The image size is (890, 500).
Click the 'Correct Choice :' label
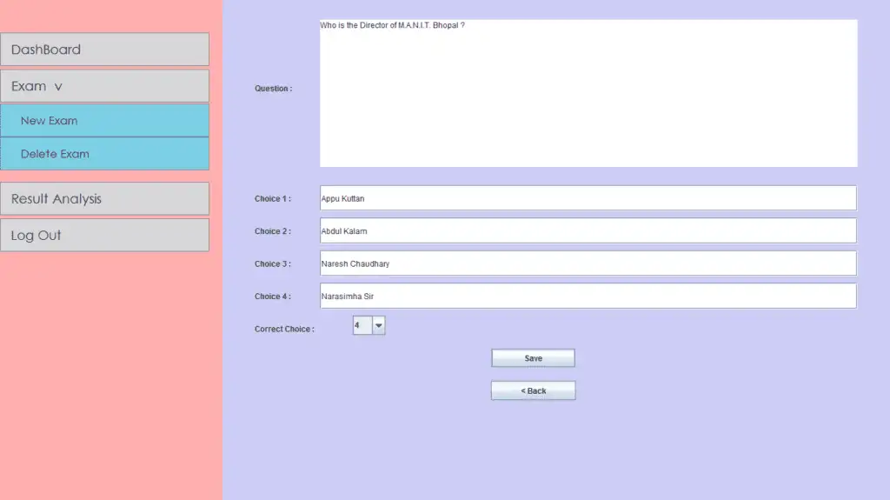(x=284, y=329)
